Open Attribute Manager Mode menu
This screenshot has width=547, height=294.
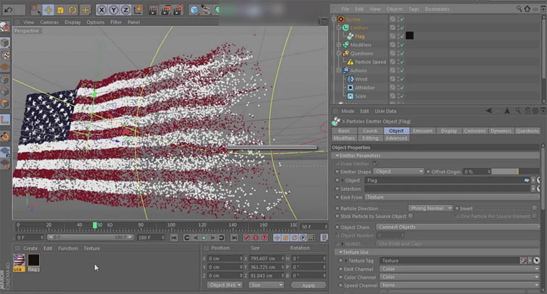click(x=347, y=111)
